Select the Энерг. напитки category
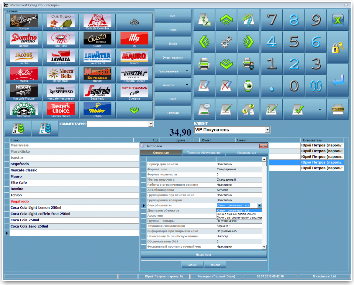The width and height of the screenshot is (354, 285). (173, 57)
